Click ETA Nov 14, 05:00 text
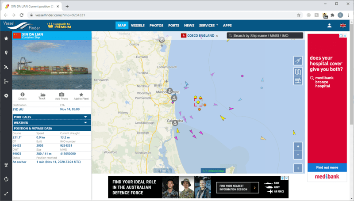354x201 pixels. pyautogui.click(x=70, y=109)
